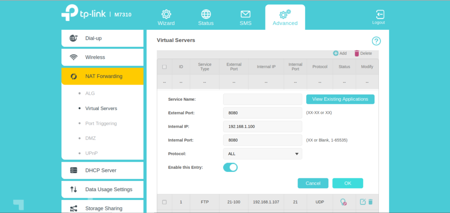
Task: Select Port Triggering in the sidebar
Action: (101, 124)
